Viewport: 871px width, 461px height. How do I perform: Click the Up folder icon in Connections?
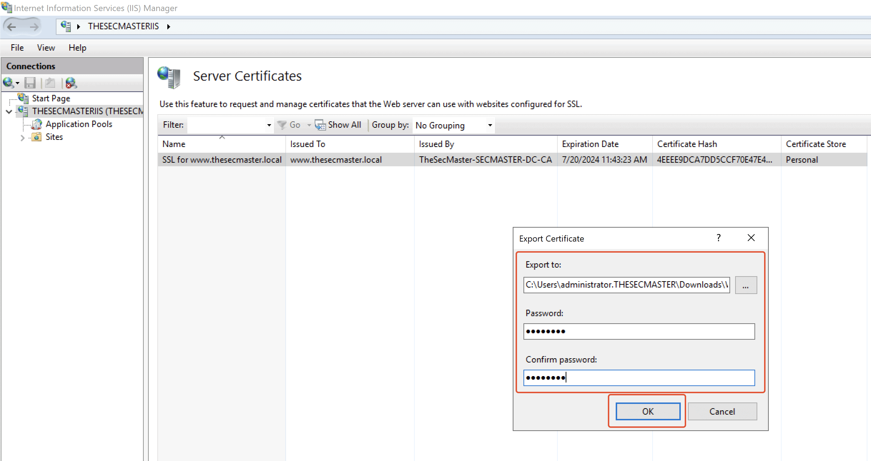pyautogui.click(x=50, y=83)
